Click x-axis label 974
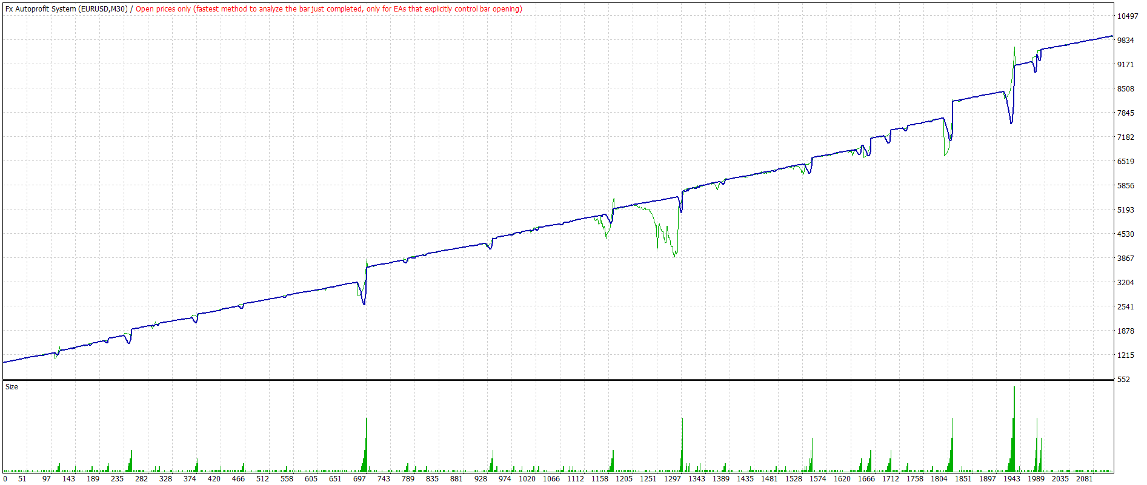Image resolution: width=1147 pixels, height=485 pixels. point(505,479)
